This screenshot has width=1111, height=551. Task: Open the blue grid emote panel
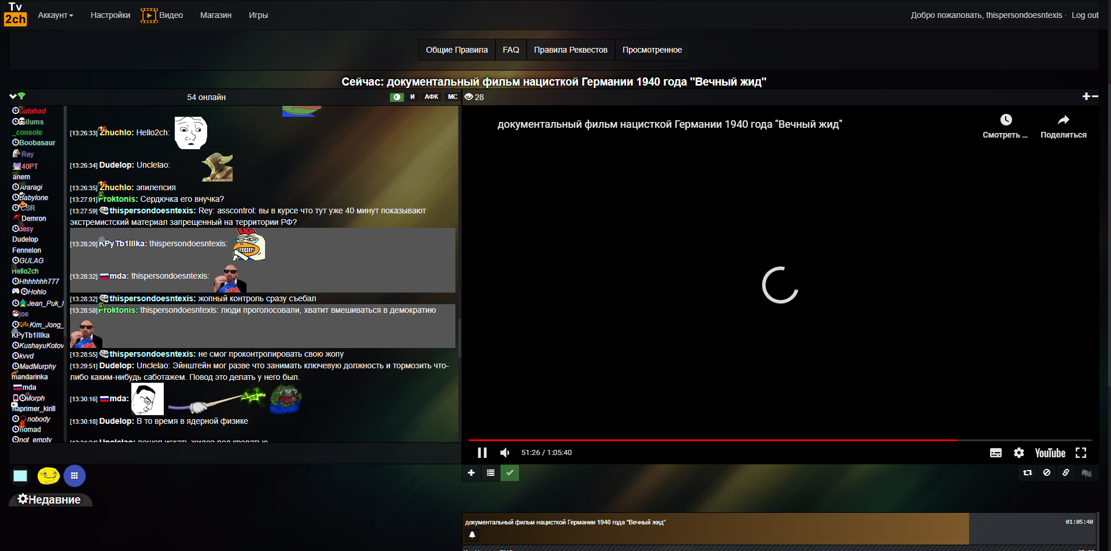(x=75, y=476)
